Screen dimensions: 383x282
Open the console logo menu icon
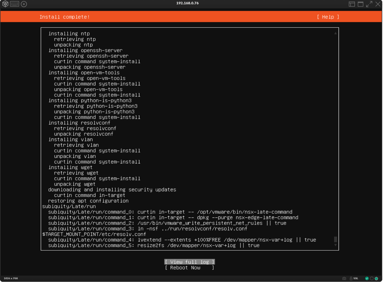pos(5,4)
